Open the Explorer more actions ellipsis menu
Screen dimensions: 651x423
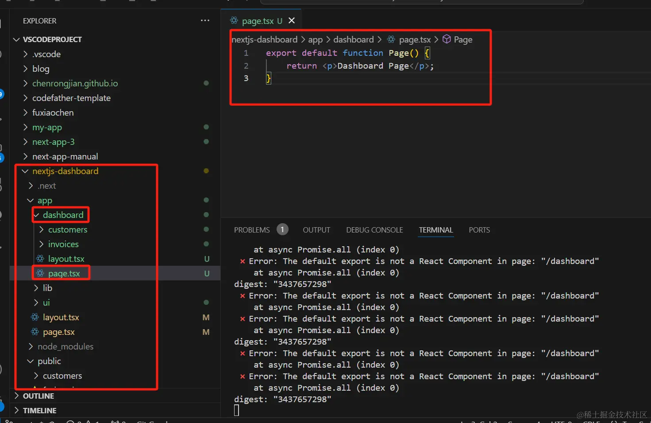click(x=205, y=20)
